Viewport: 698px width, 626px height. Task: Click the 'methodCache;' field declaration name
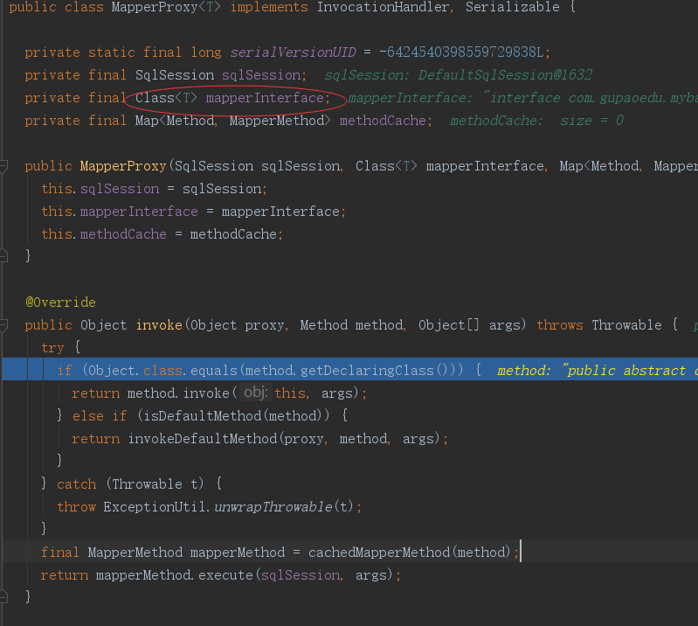pyautogui.click(x=385, y=121)
